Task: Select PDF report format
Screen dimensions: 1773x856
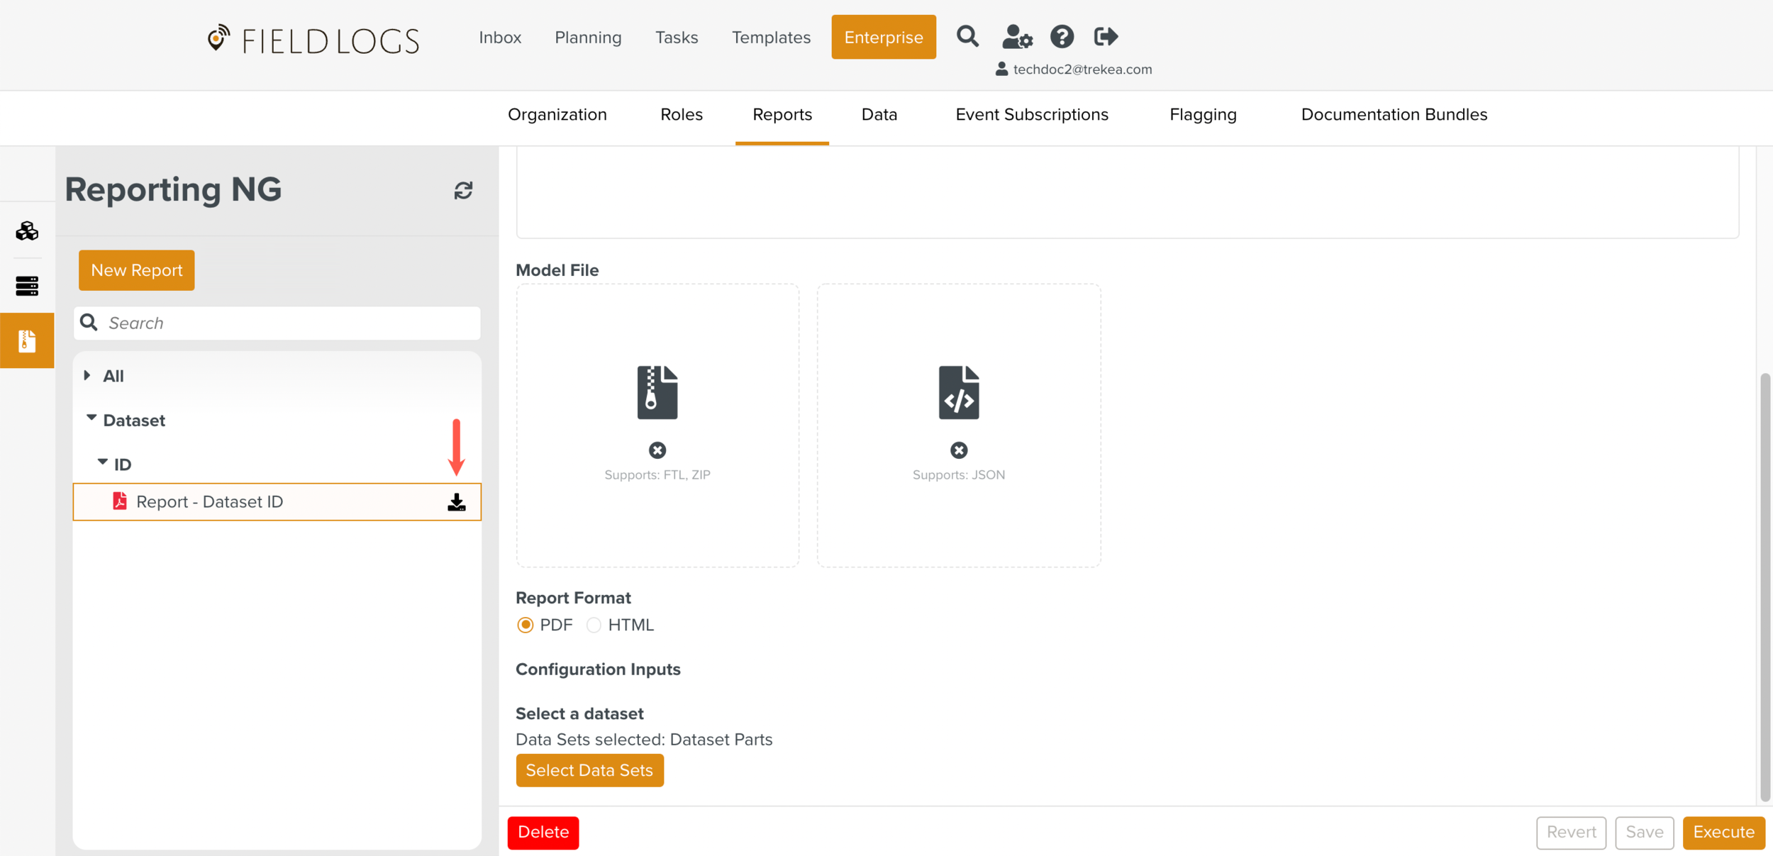Action: click(x=525, y=625)
